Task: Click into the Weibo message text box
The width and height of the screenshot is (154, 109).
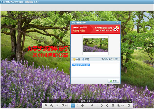Action: pyautogui.click(x=95, y=69)
